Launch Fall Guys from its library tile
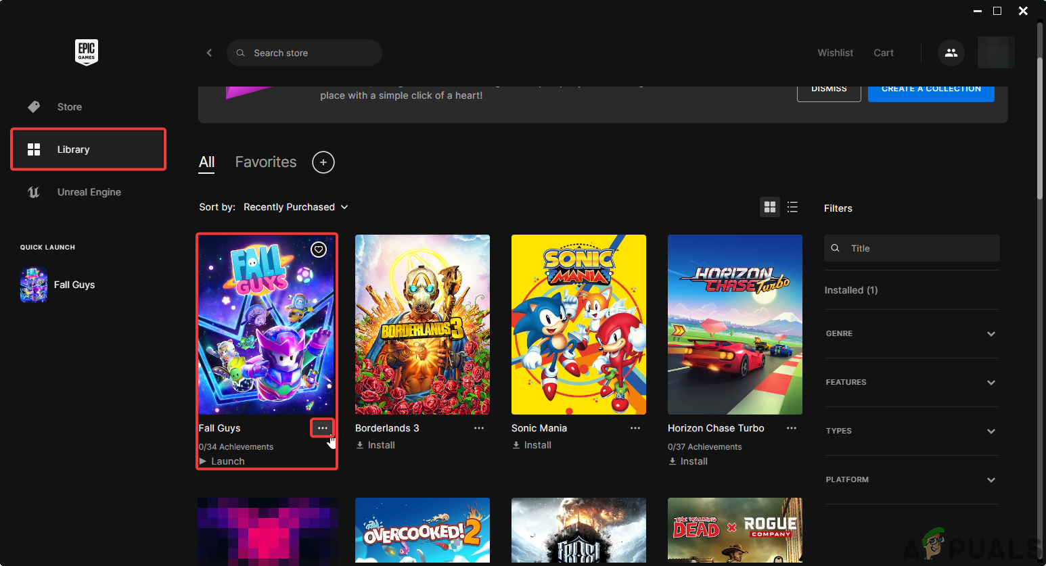 pyautogui.click(x=222, y=461)
